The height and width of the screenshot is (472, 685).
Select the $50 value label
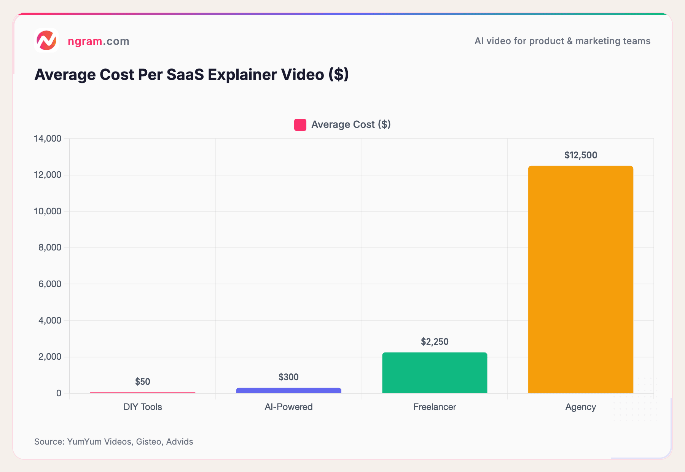pos(142,381)
